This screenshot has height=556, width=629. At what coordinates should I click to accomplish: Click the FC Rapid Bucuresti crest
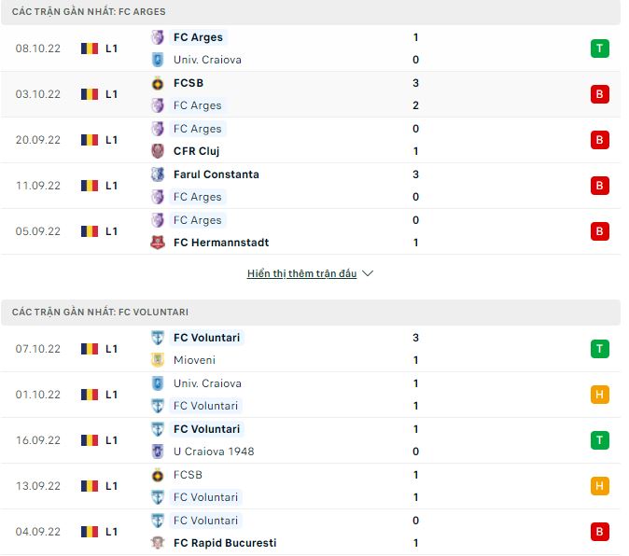coord(158,543)
